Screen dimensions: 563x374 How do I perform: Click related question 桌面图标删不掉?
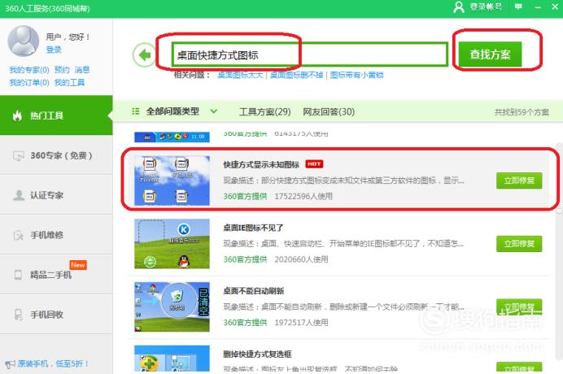coord(297,75)
